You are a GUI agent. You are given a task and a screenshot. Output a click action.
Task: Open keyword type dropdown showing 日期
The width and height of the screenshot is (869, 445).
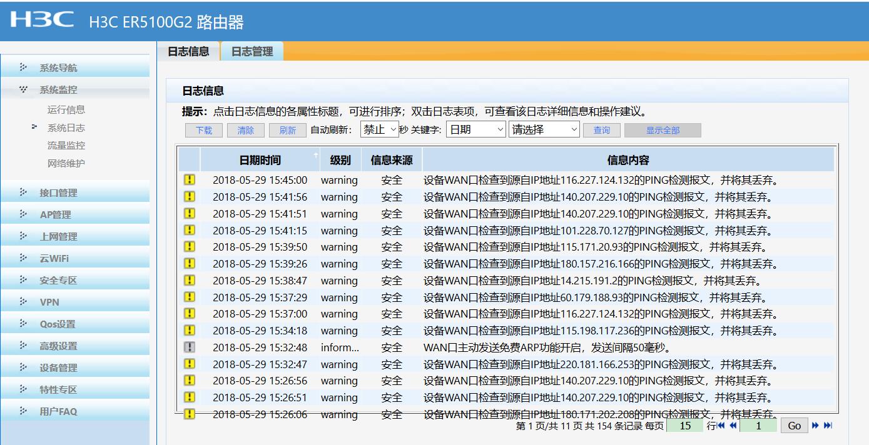tap(475, 129)
